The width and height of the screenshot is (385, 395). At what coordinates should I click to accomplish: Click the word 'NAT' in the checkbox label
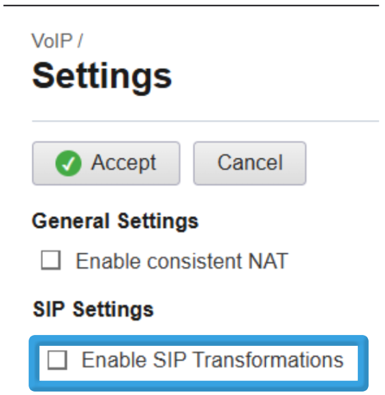pyautogui.click(x=268, y=261)
